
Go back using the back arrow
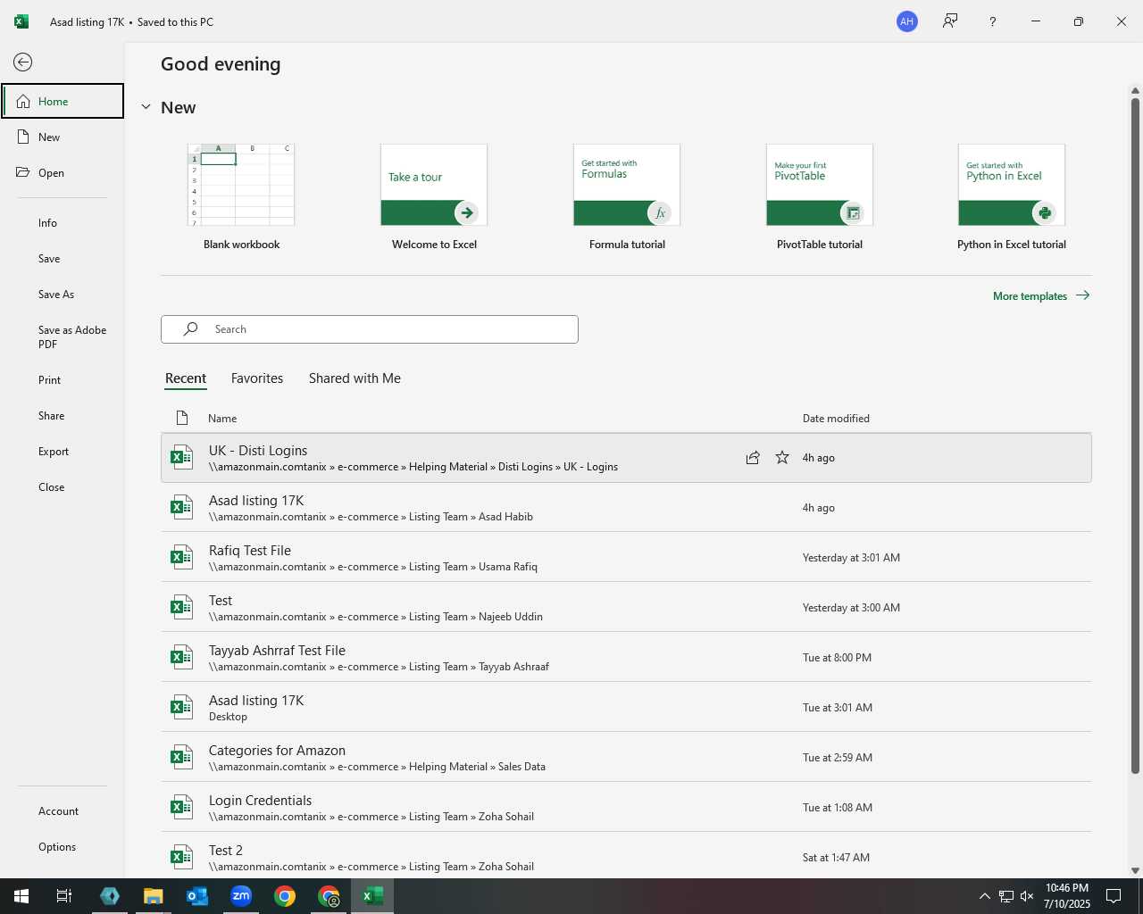point(23,62)
